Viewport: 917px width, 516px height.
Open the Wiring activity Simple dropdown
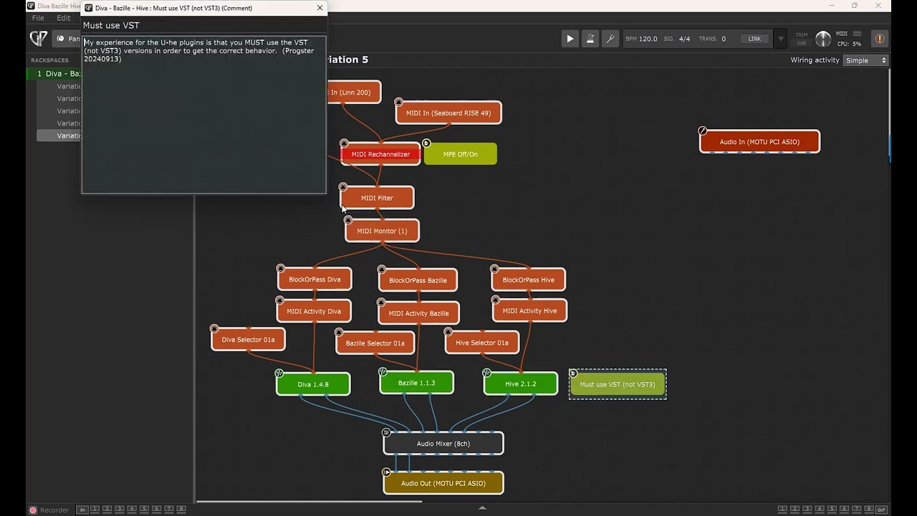(866, 60)
